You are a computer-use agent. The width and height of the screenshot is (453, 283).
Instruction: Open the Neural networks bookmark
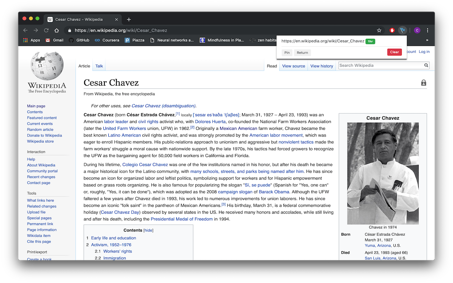pyautogui.click(x=172, y=40)
